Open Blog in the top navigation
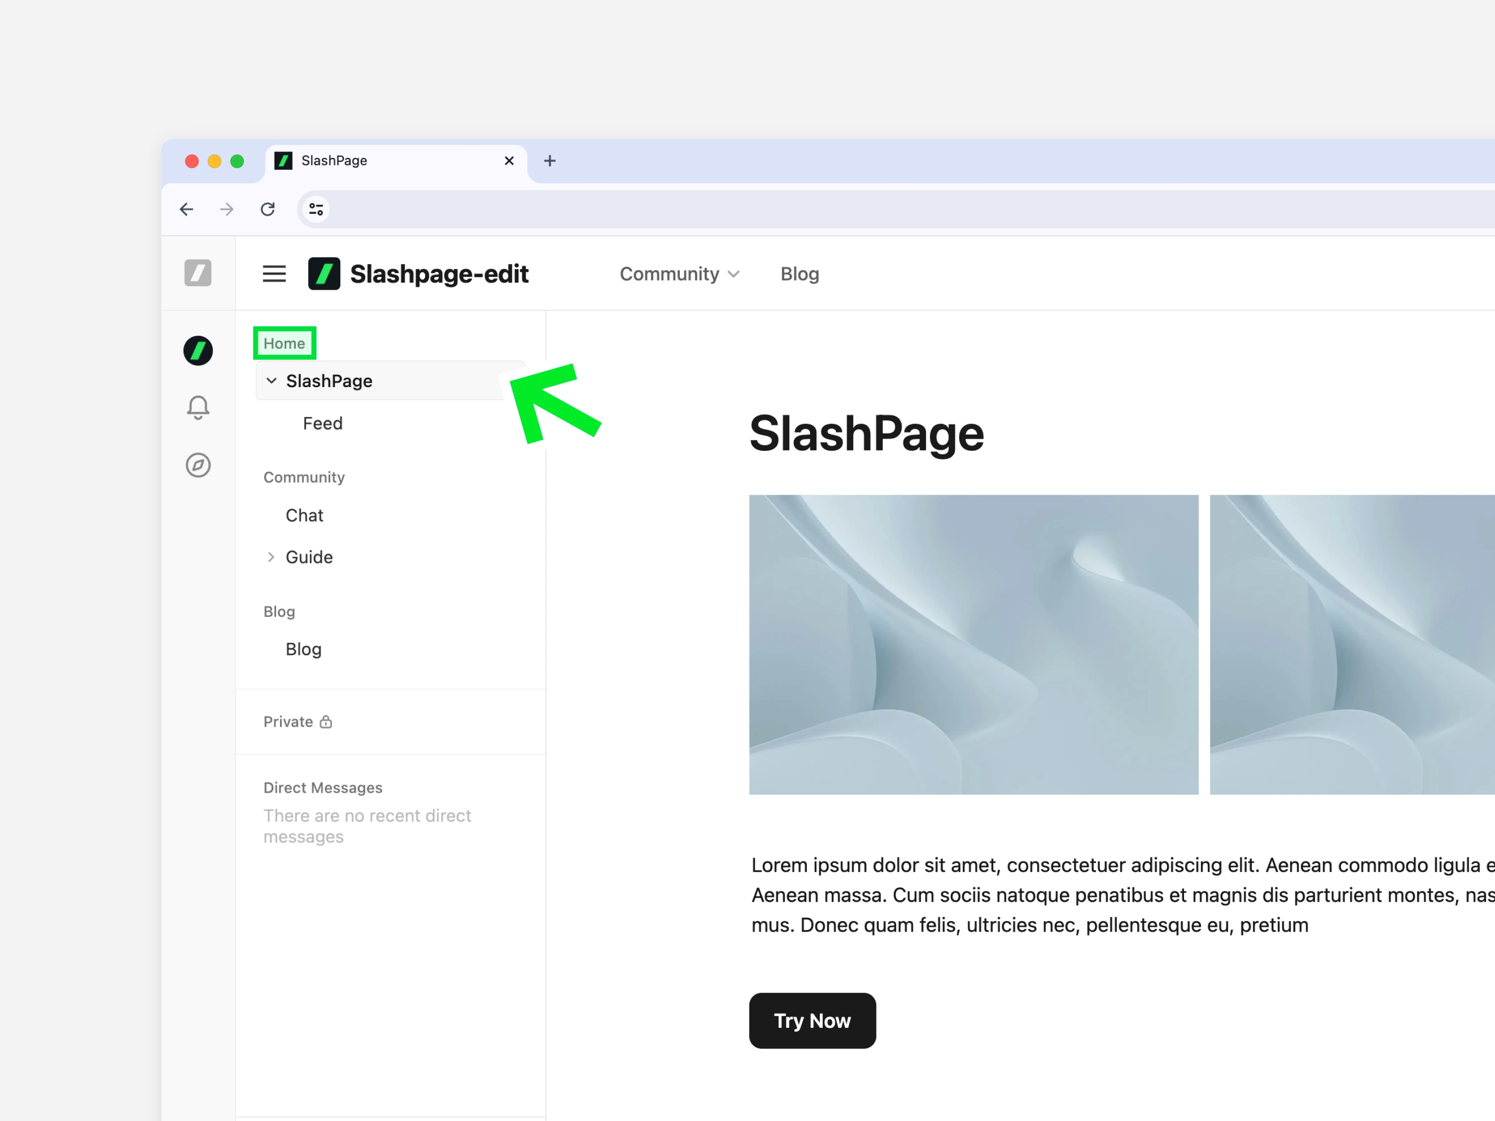This screenshot has height=1121, width=1495. [799, 274]
